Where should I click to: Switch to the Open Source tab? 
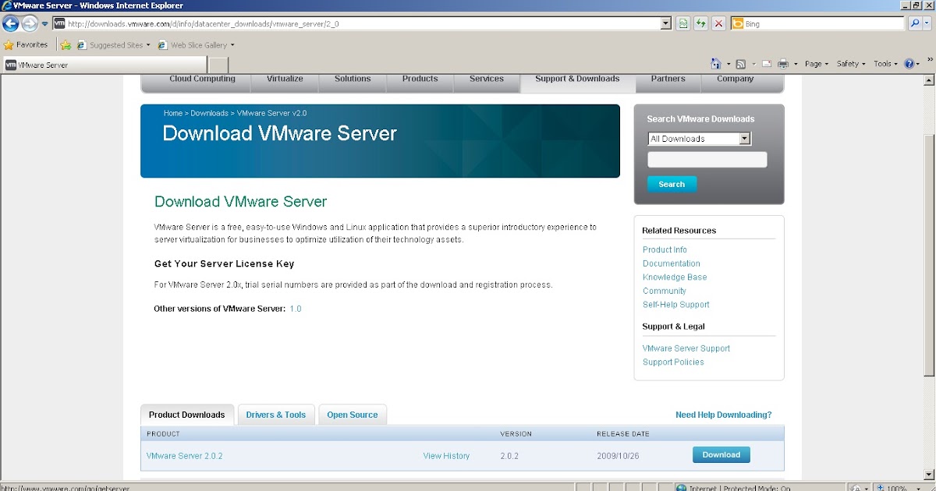(353, 415)
